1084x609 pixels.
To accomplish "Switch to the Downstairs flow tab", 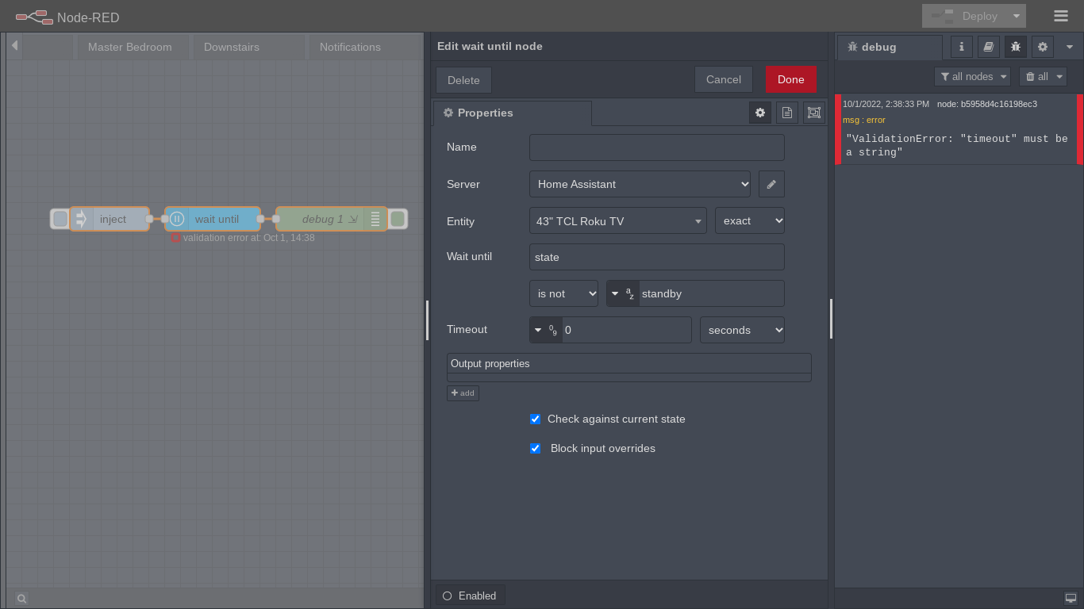I will click(231, 47).
